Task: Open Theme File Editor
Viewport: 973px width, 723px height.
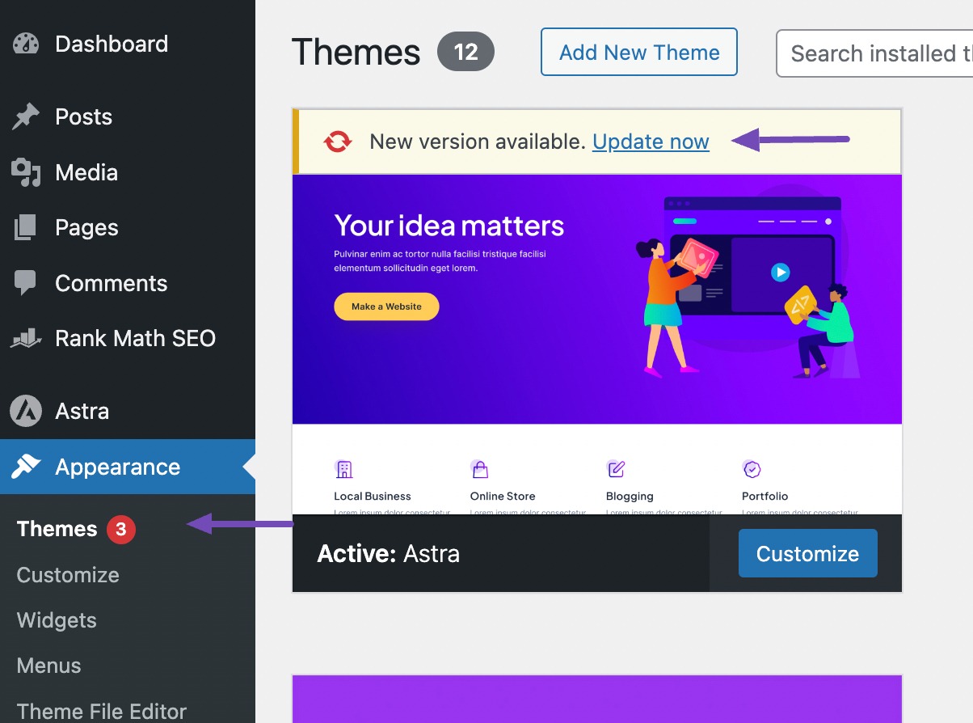Action: click(x=102, y=711)
